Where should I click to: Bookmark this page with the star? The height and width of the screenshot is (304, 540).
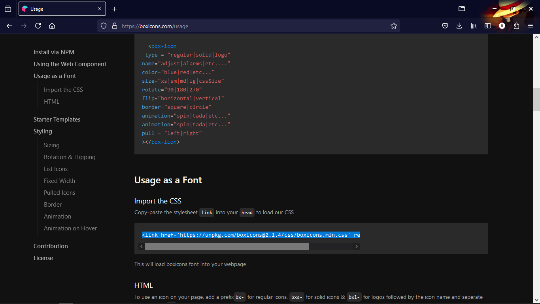[x=394, y=26]
